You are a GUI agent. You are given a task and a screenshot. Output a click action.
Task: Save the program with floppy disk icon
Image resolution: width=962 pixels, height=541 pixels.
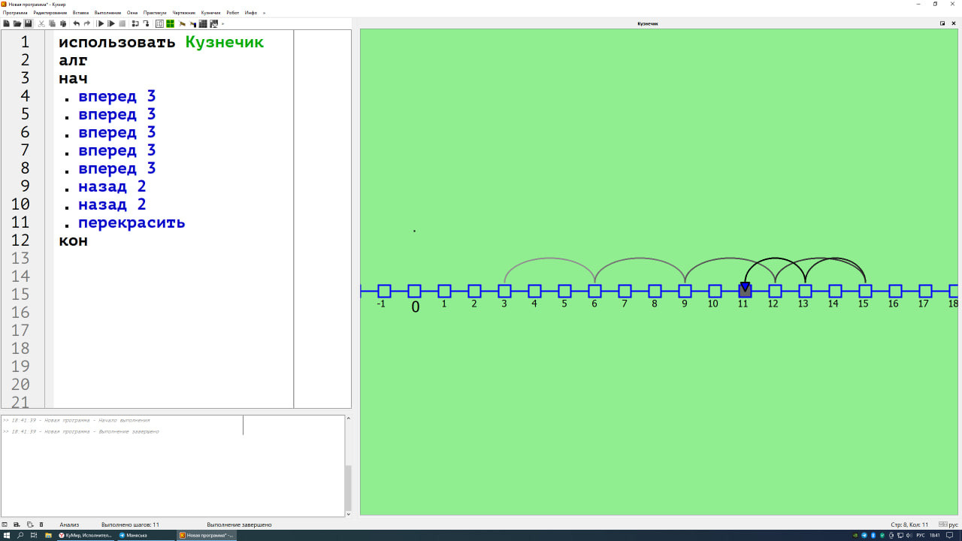tap(28, 23)
